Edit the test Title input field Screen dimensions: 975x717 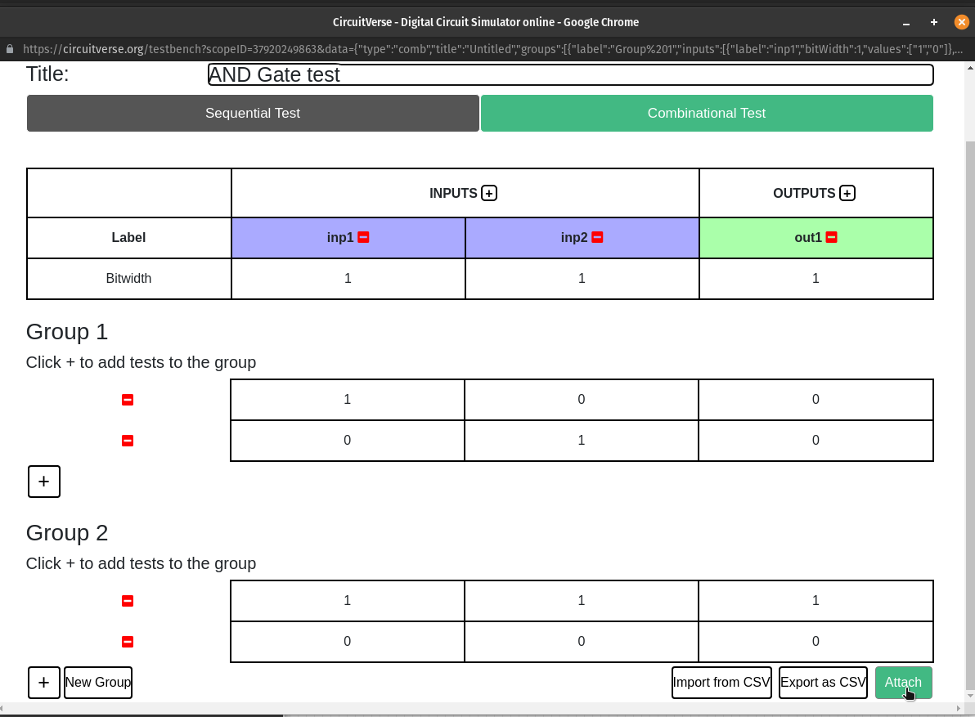pos(570,75)
